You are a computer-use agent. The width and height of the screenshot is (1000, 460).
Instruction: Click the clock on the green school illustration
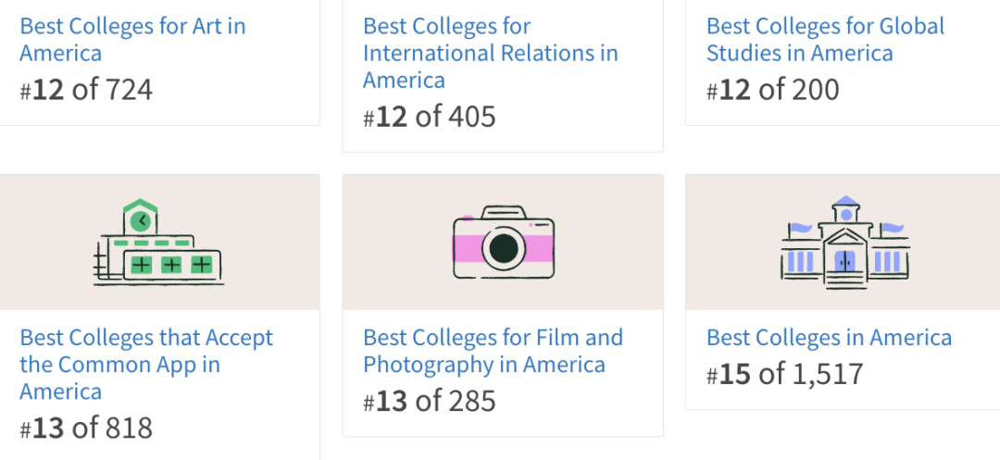(x=141, y=221)
